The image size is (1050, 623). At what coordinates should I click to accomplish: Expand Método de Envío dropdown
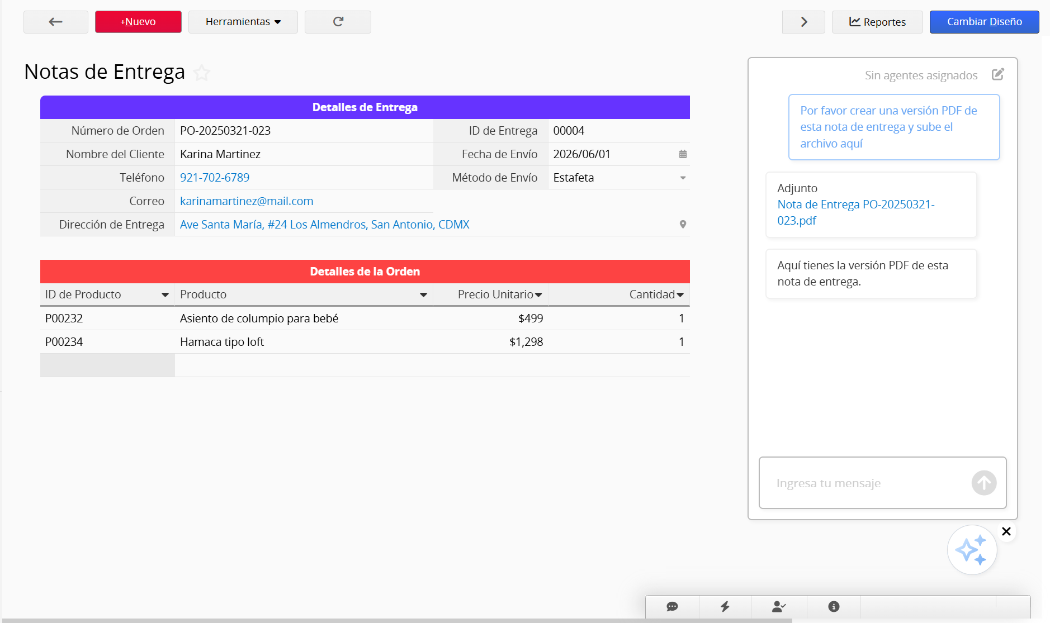coord(683,178)
